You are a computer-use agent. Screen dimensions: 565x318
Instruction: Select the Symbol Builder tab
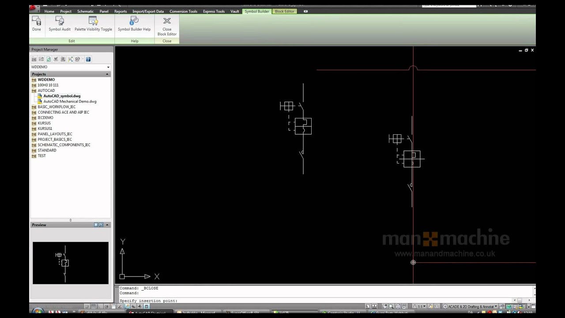257,11
